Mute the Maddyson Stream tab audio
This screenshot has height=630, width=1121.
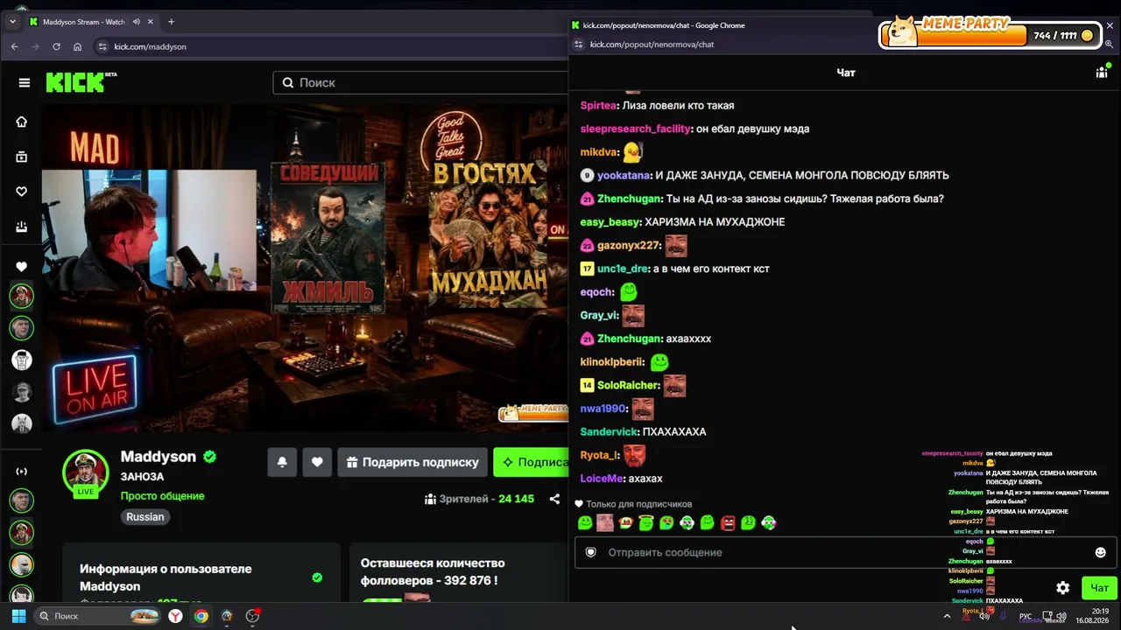[136, 22]
